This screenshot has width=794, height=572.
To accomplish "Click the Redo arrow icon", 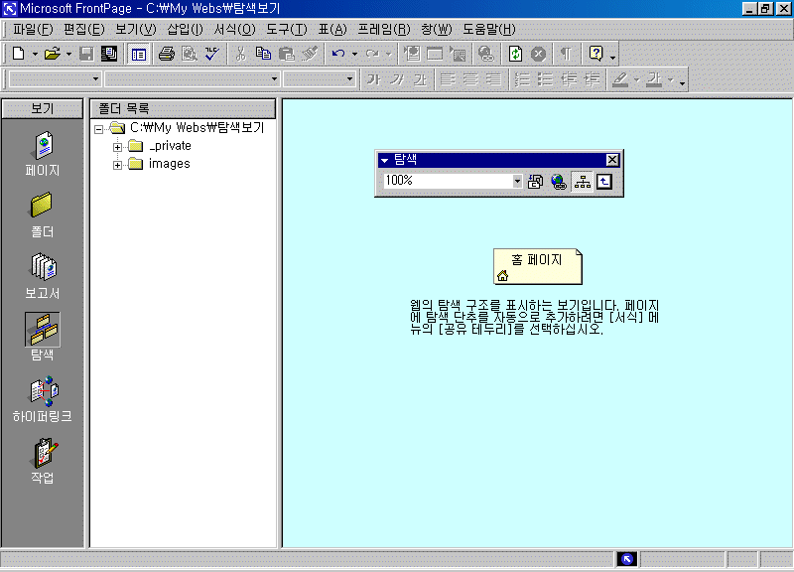I will tap(373, 54).
